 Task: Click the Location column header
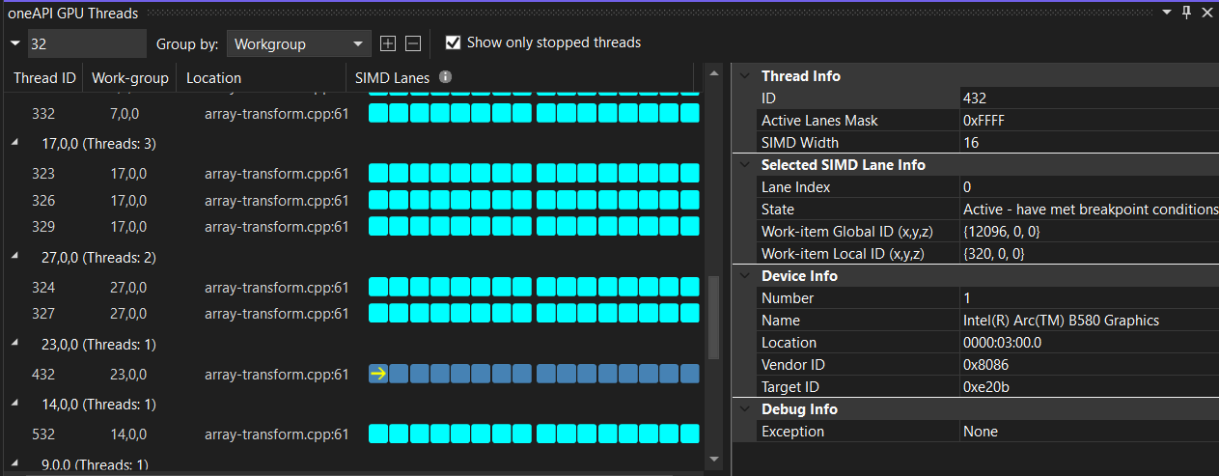point(214,77)
